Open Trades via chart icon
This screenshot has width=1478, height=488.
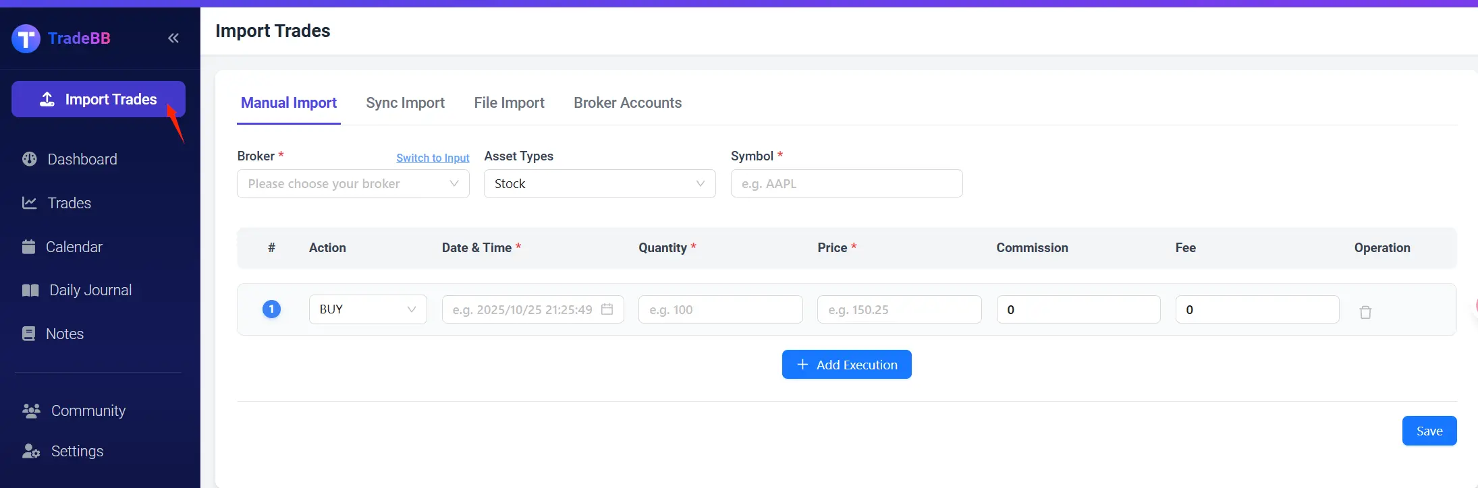click(30, 203)
